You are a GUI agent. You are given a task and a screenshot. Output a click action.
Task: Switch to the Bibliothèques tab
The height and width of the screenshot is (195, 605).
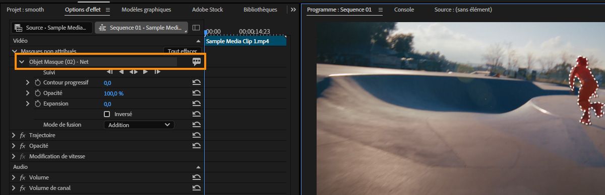pos(260,10)
